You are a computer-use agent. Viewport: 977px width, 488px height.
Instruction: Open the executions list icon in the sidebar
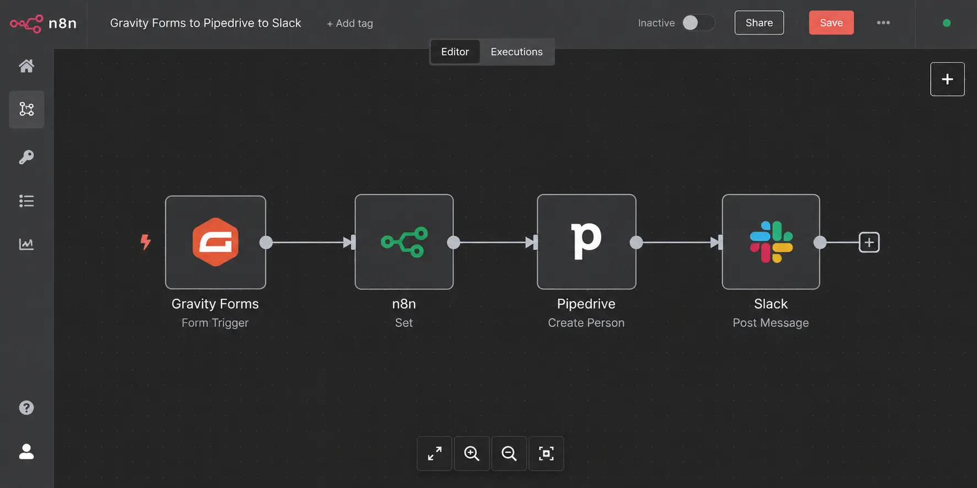26,201
